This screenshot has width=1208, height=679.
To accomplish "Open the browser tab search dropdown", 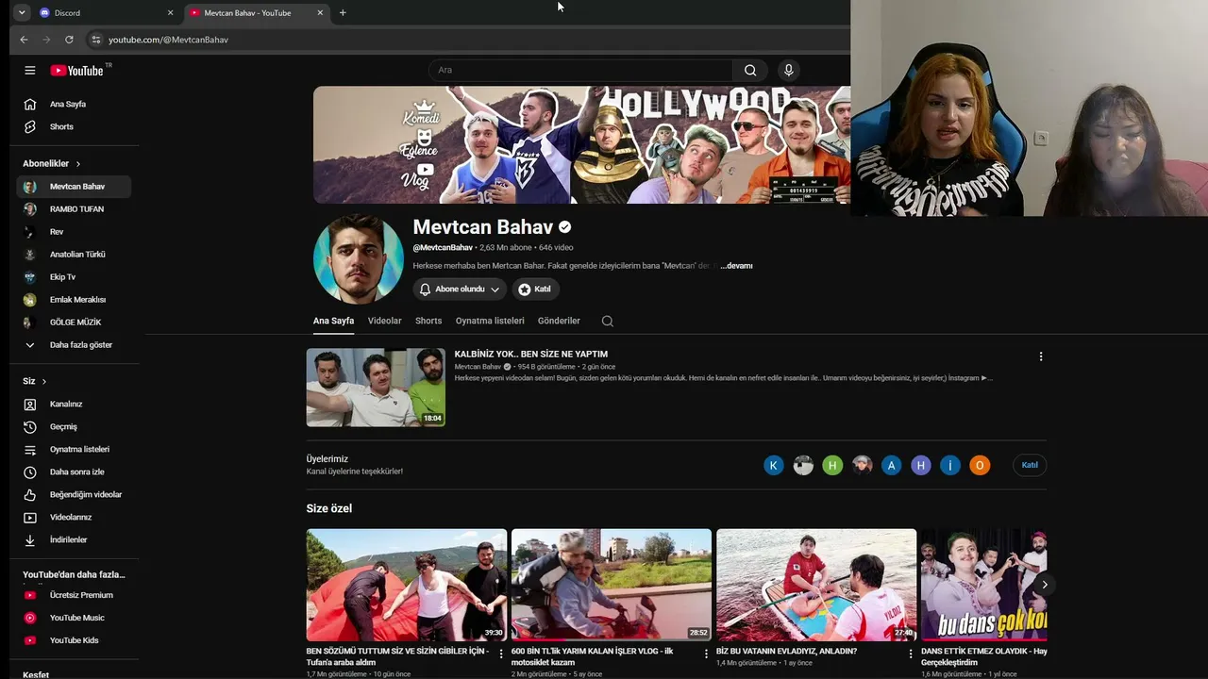I will click(22, 13).
